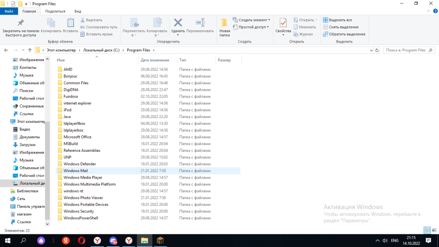This screenshot has width=439, height=247.
Task: Open the Переместить в dropdown
Action: pos(134,27)
